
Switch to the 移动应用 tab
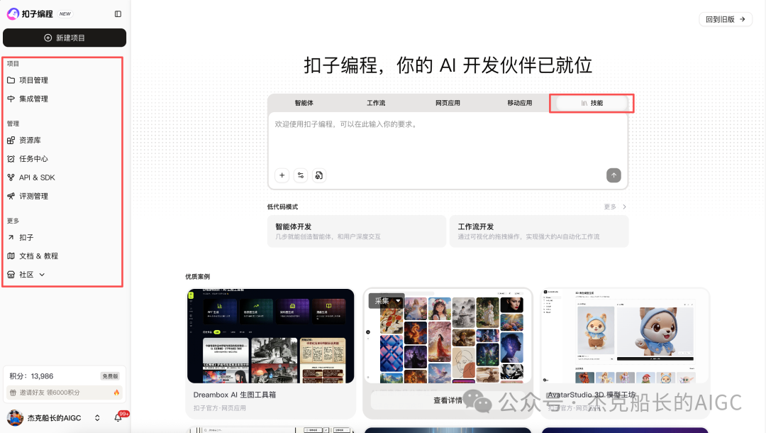coord(519,103)
